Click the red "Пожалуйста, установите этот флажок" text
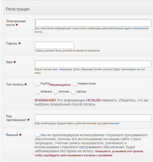The width and height of the screenshot is (153, 162). (120, 151)
